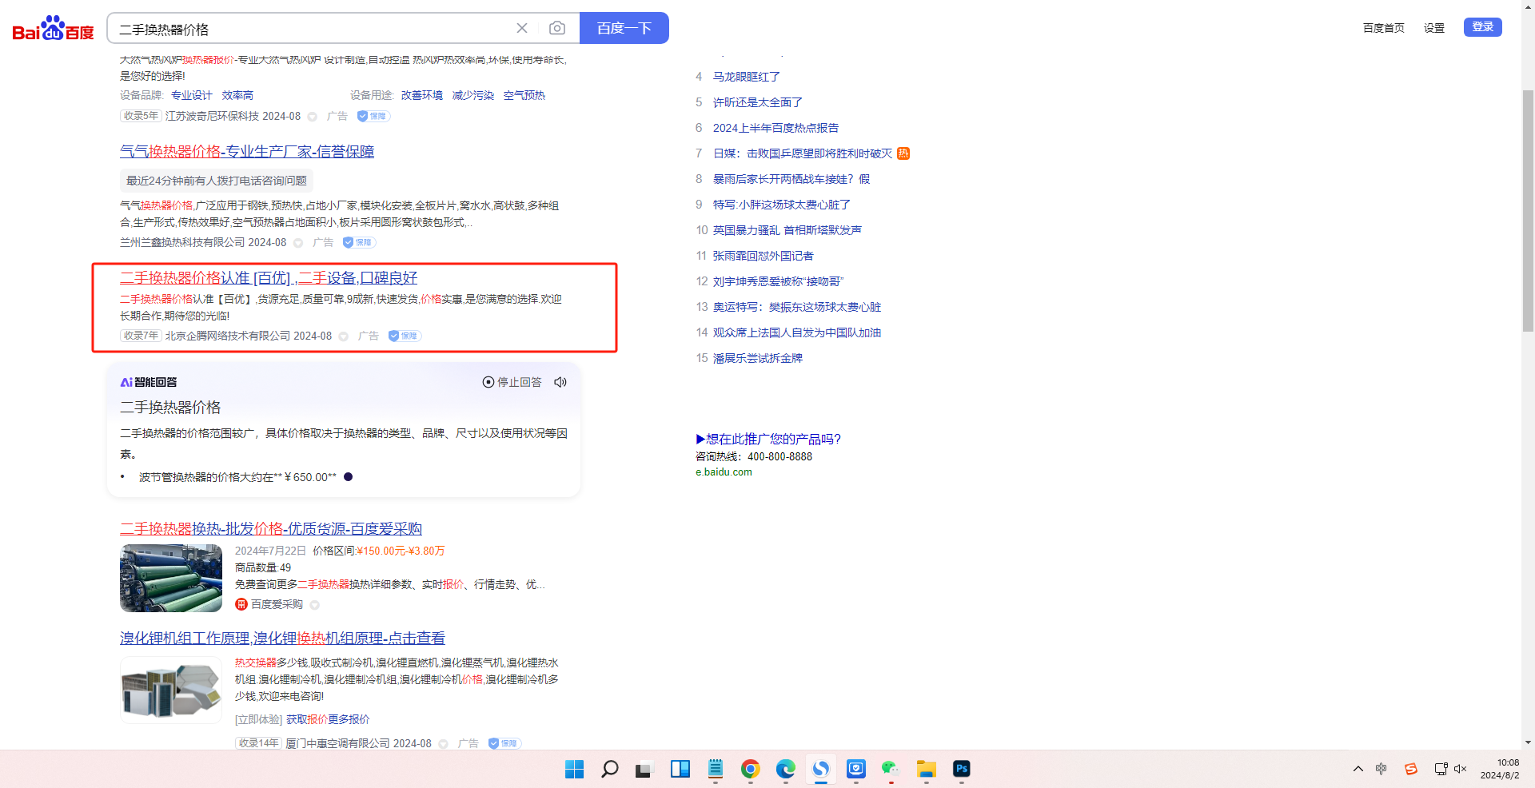The height and width of the screenshot is (788, 1535).
Task: Open the 设置 menu
Action: pos(1434,28)
